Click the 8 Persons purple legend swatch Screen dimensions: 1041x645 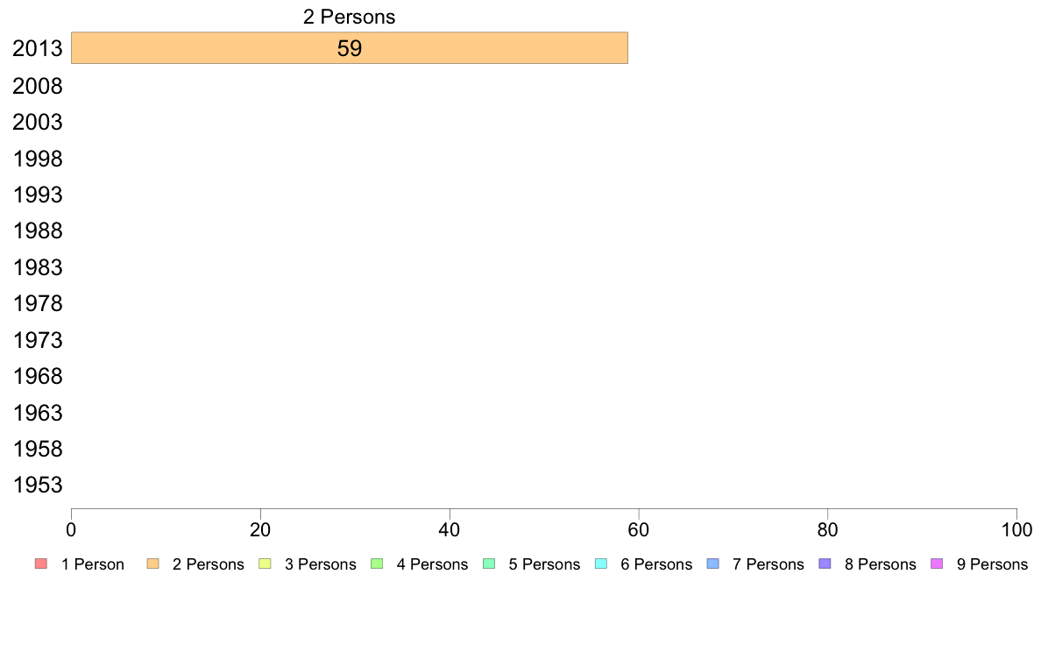[825, 564]
